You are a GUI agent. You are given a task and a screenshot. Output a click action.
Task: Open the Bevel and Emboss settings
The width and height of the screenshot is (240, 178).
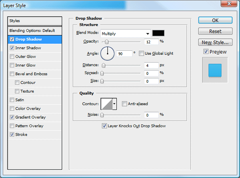tap(35, 74)
